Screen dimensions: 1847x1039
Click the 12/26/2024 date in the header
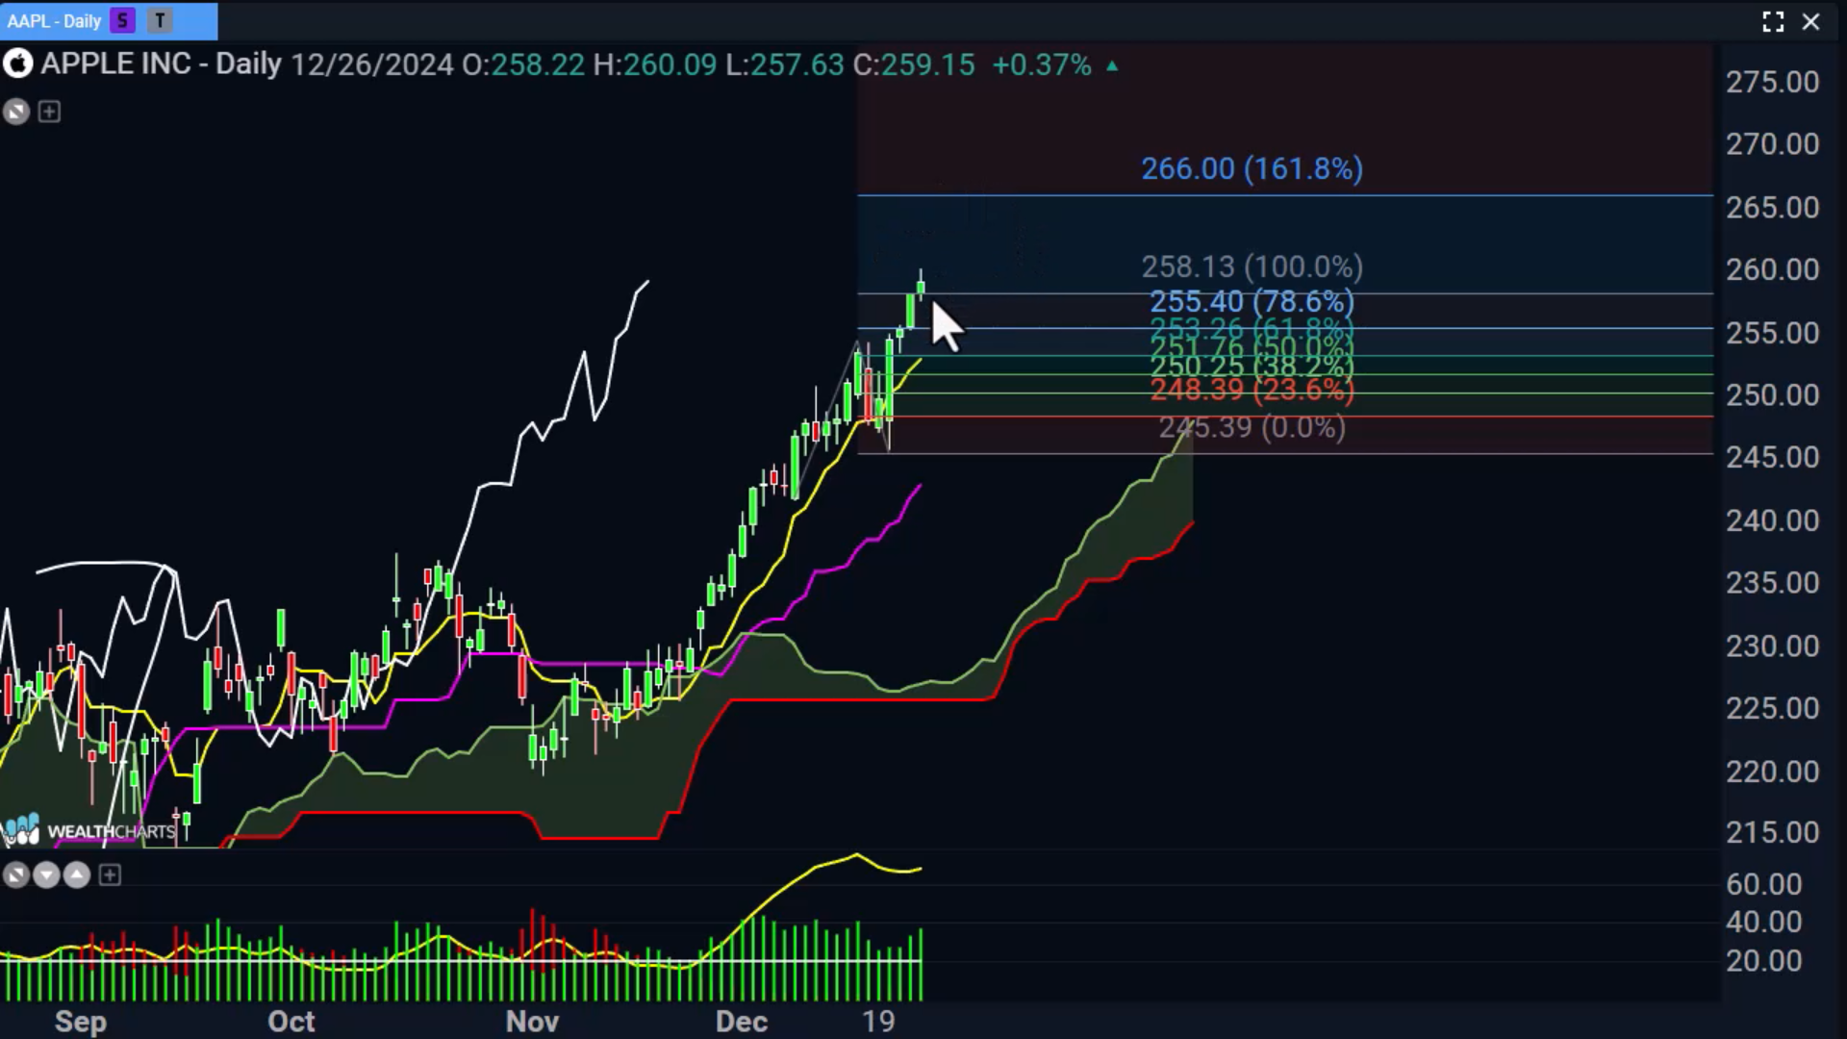click(371, 65)
